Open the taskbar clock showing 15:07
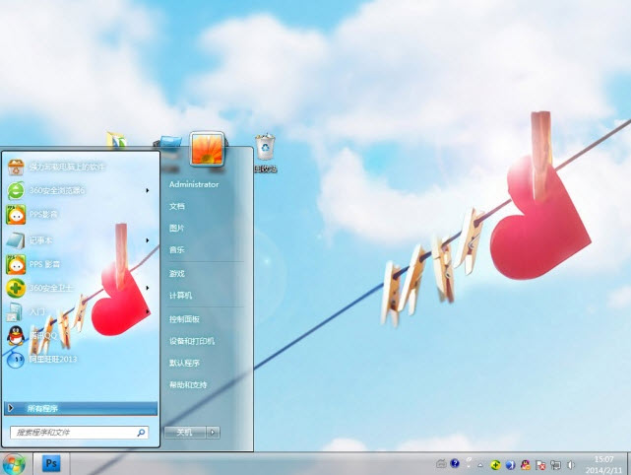The height and width of the screenshot is (475, 631). pyautogui.click(x=603, y=464)
